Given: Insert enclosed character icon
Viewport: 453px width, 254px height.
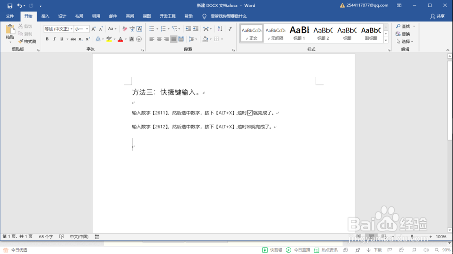Looking at the screenshot, I should click(139, 39).
